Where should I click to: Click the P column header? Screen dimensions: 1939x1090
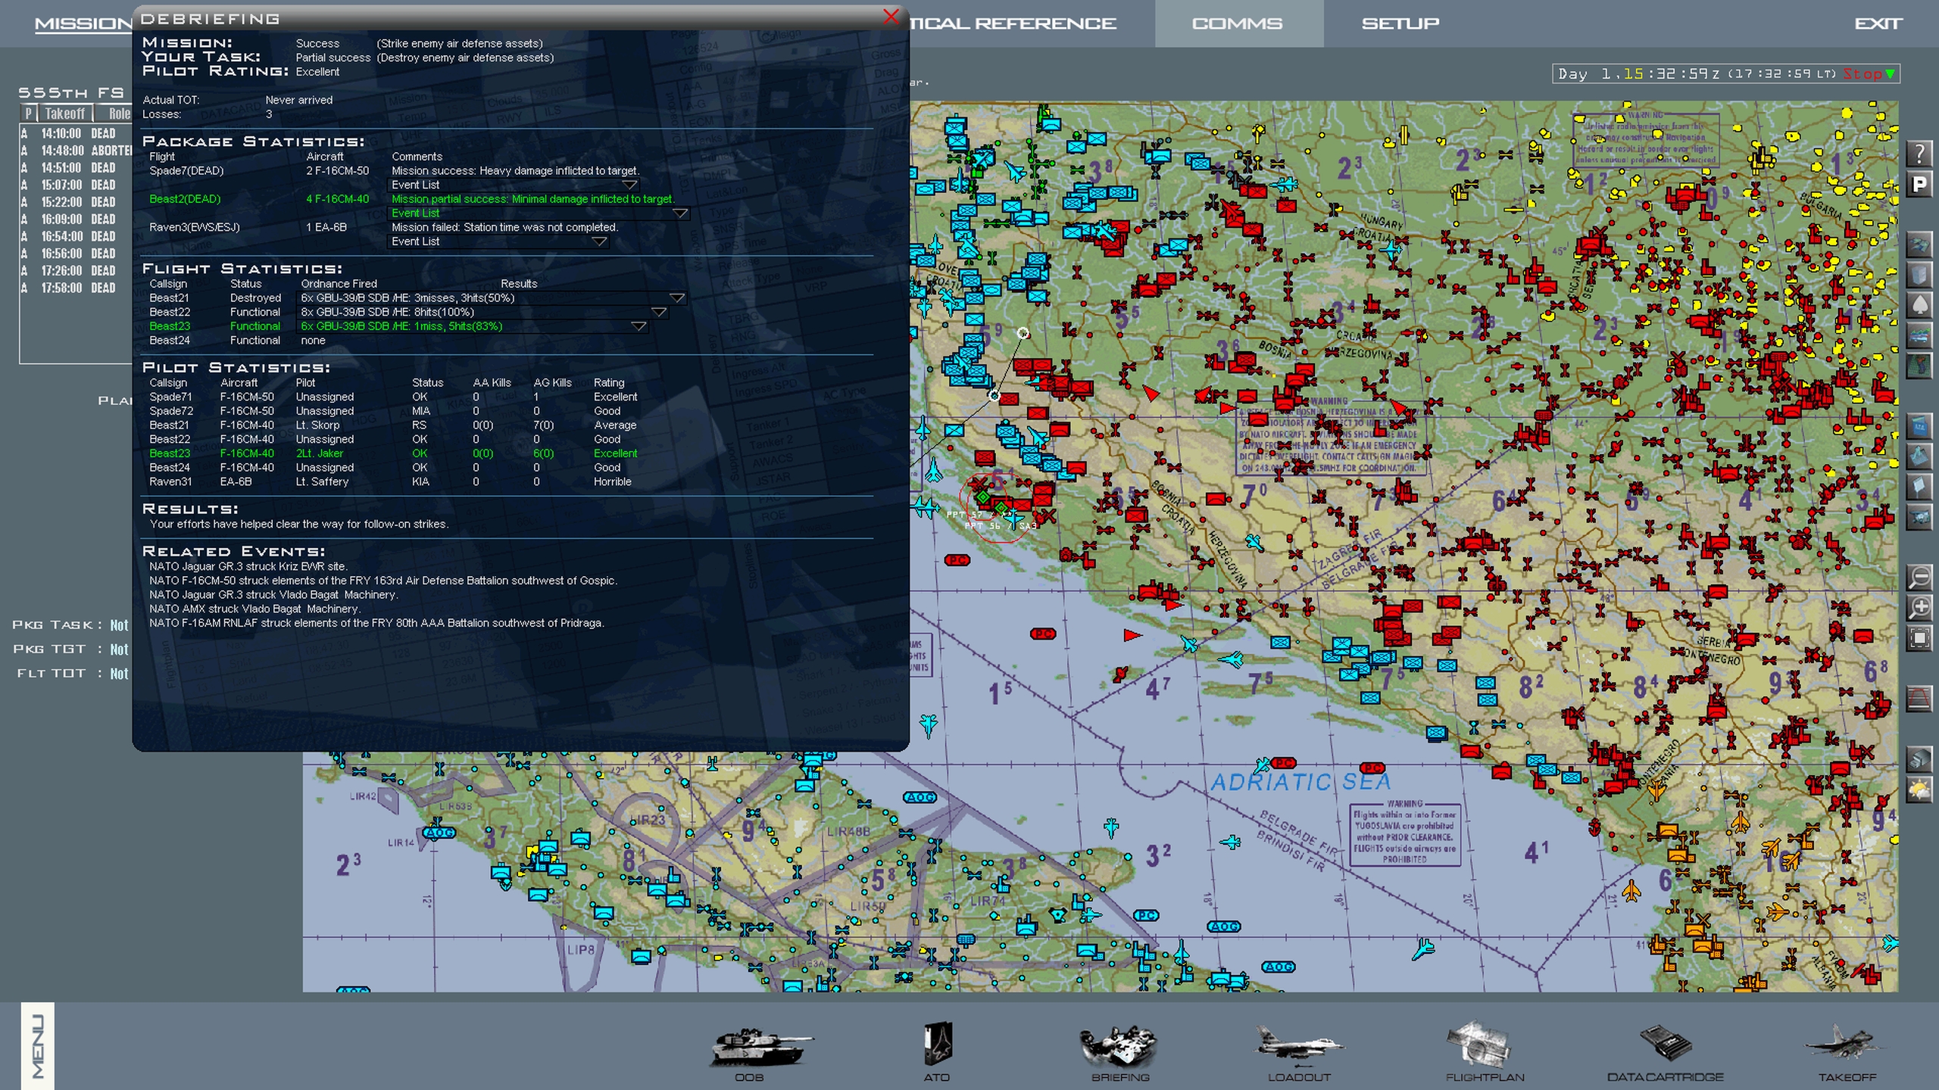(28, 114)
